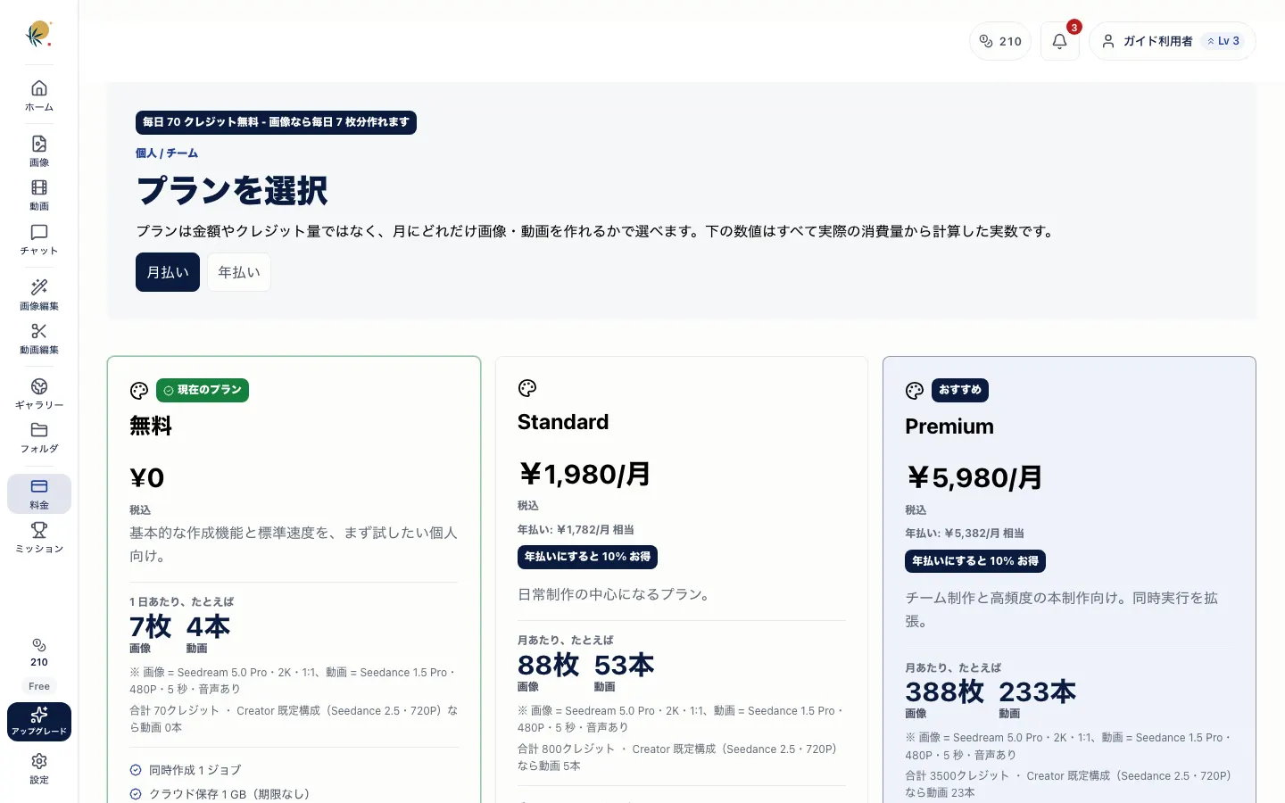Click the 210 credits pill in header
Viewport: 1285px width, 803px height.
pos(1000,41)
